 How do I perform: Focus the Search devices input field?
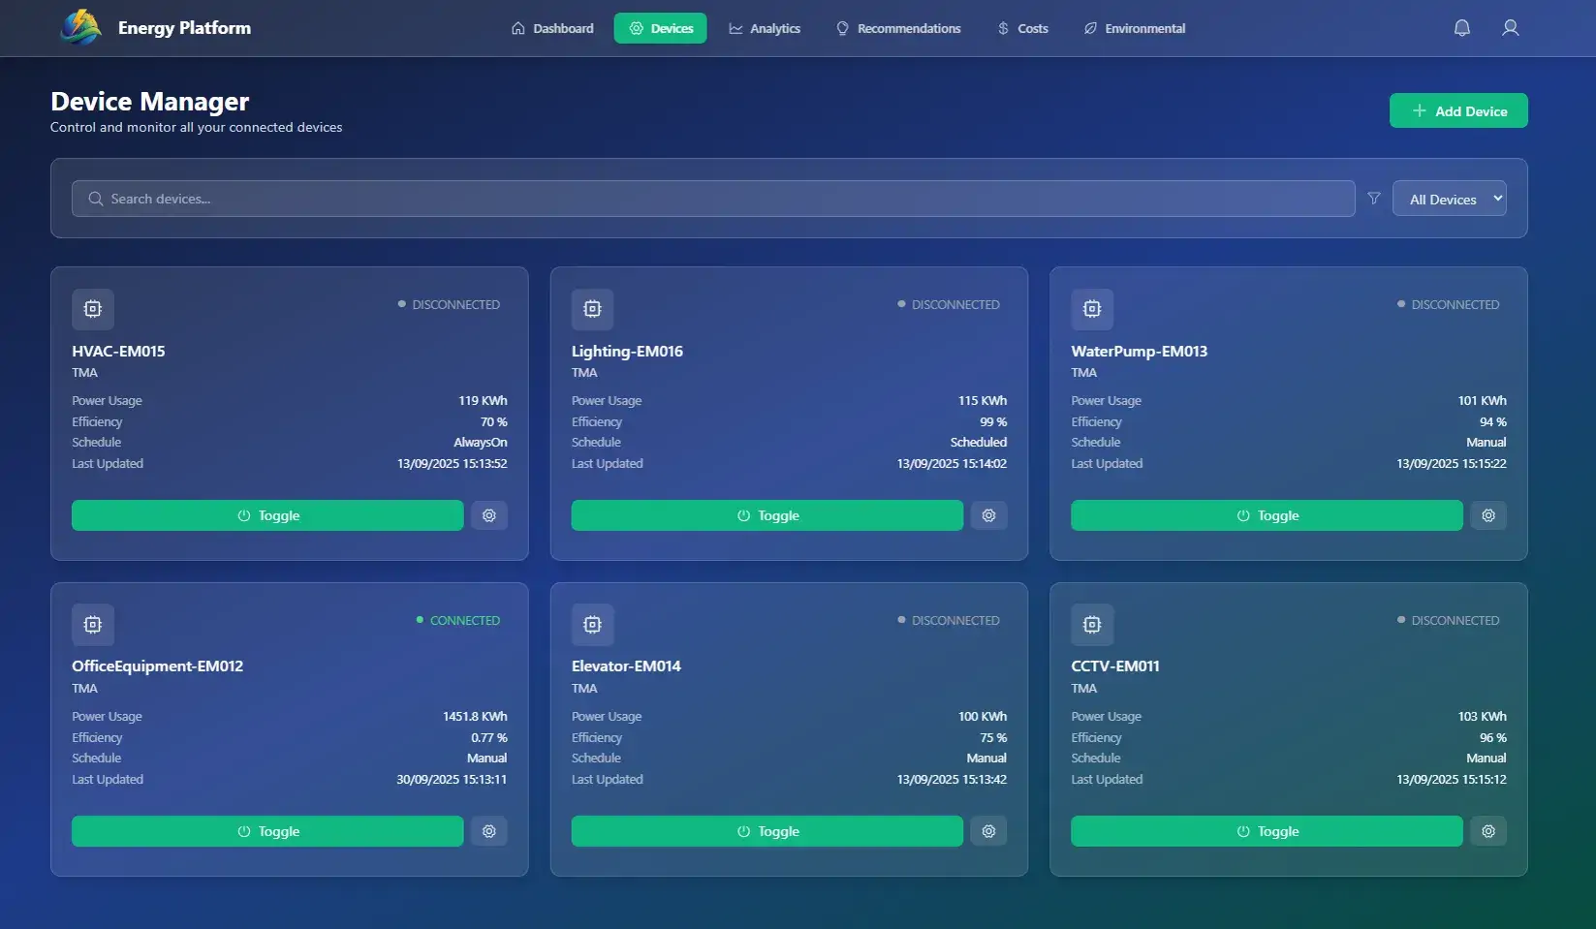pyautogui.click(x=712, y=199)
